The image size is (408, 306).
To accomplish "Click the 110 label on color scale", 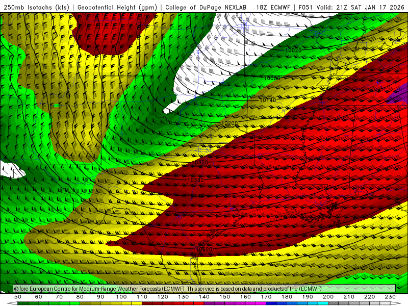I will point(142,297).
